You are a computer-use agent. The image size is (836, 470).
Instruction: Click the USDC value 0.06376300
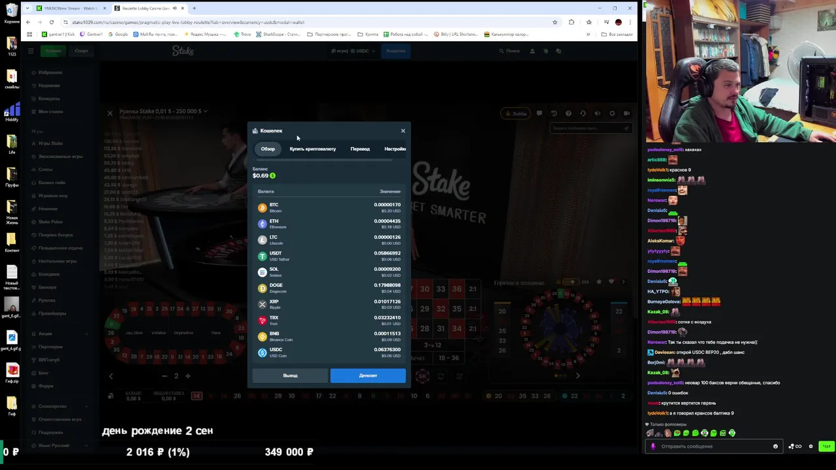click(387, 349)
